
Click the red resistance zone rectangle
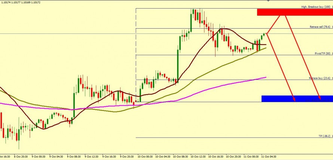pyautogui.click(x=294, y=12)
